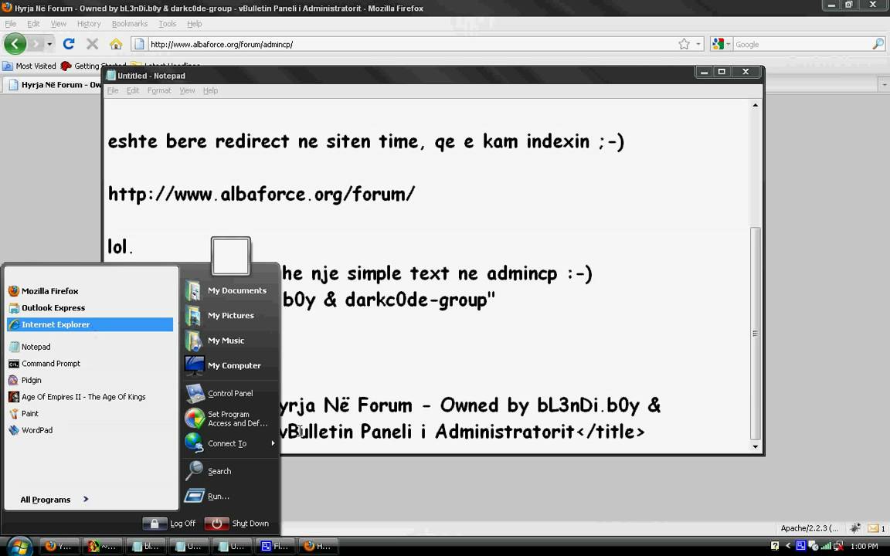
Task: Stop loading page with X icon
Action: (92, 44)
